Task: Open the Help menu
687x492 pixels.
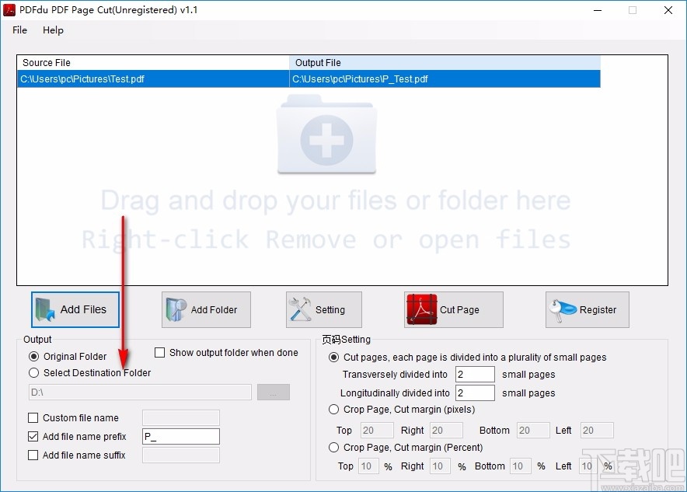Action: pyautogui.click(x=53, y=30)
